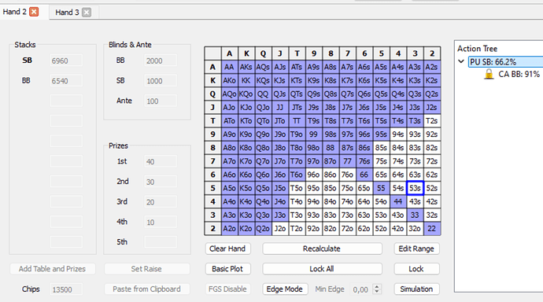Viewport: 543px width, 302px height.
Task: Select the 94s hand cell
Action: coord(398,134)
